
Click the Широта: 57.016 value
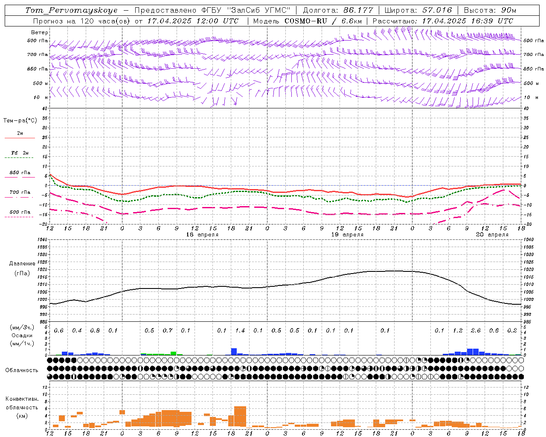coord(418,10)
